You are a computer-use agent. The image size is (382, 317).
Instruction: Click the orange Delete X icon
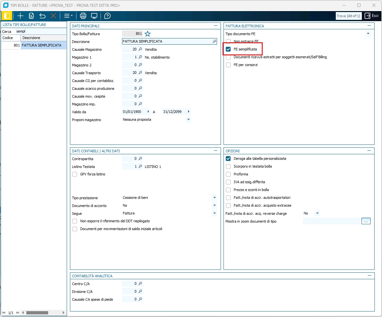(x=53, y=16)
